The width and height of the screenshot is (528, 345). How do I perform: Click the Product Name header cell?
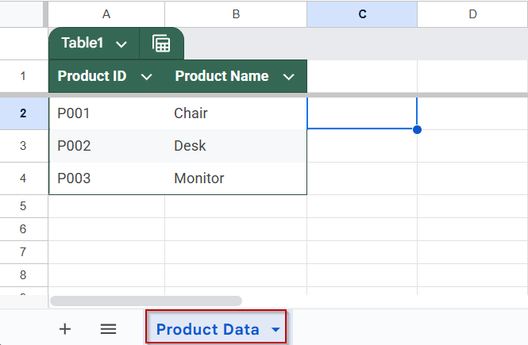coord(236,76)
